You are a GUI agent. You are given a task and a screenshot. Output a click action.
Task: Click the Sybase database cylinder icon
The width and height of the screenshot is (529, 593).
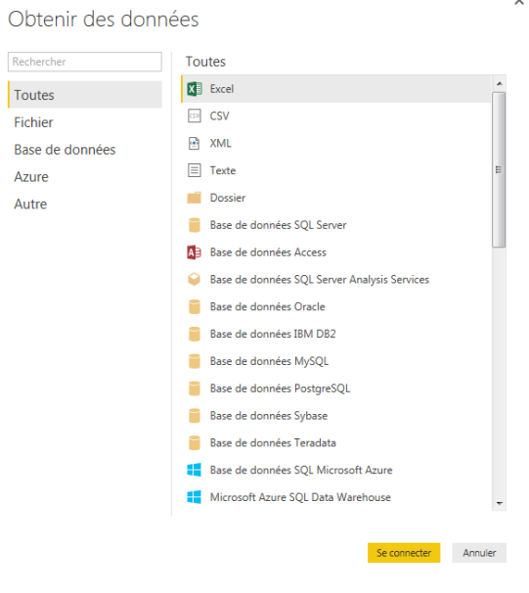tap(195, 416)
